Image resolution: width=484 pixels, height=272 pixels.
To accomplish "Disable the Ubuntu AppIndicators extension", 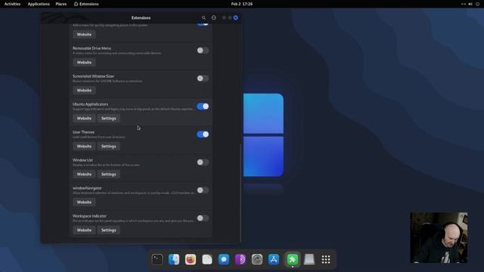I will (203, 107).
